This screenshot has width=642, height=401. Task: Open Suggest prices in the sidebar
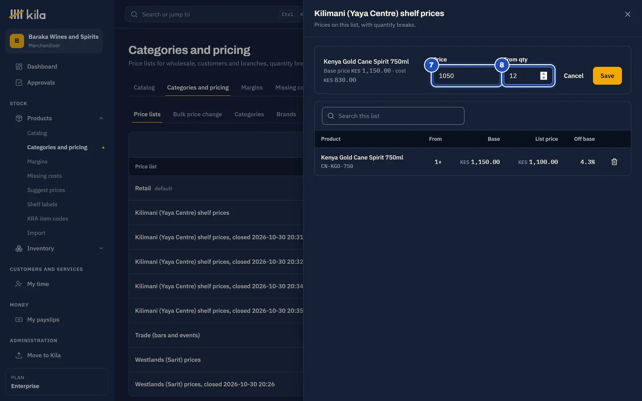tap(46, 190)
